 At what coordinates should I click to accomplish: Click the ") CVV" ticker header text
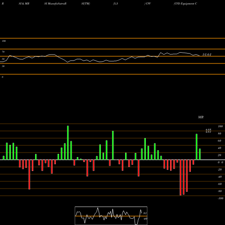point(148,4)
